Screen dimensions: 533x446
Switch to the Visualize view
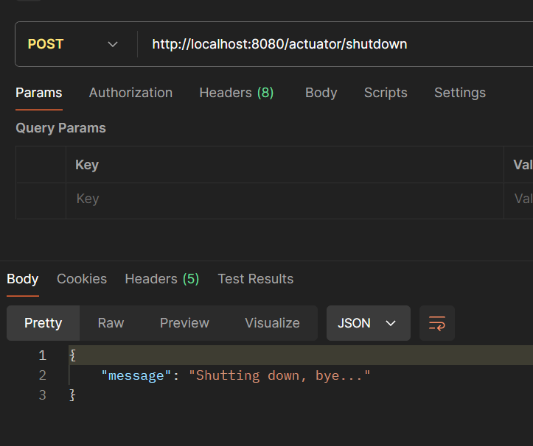coord(272,323)
